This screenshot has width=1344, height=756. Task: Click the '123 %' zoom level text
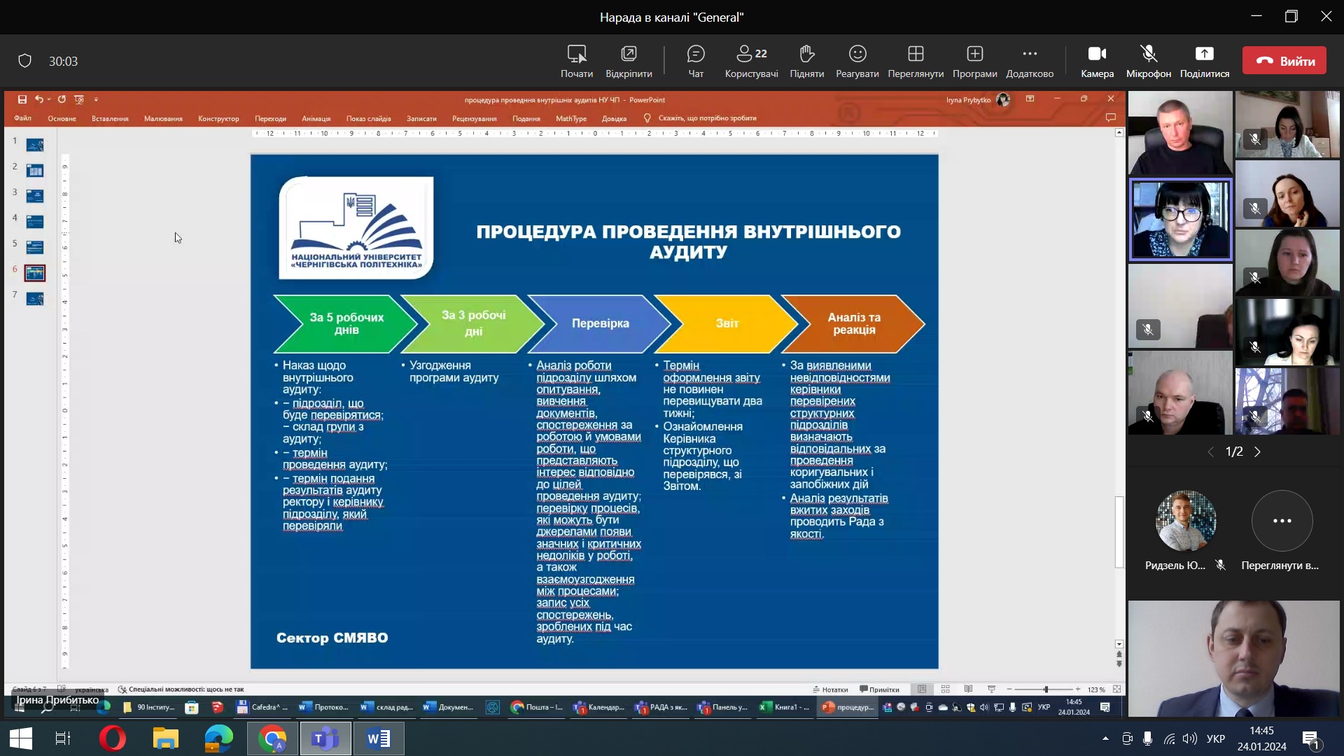(1096, 689)
